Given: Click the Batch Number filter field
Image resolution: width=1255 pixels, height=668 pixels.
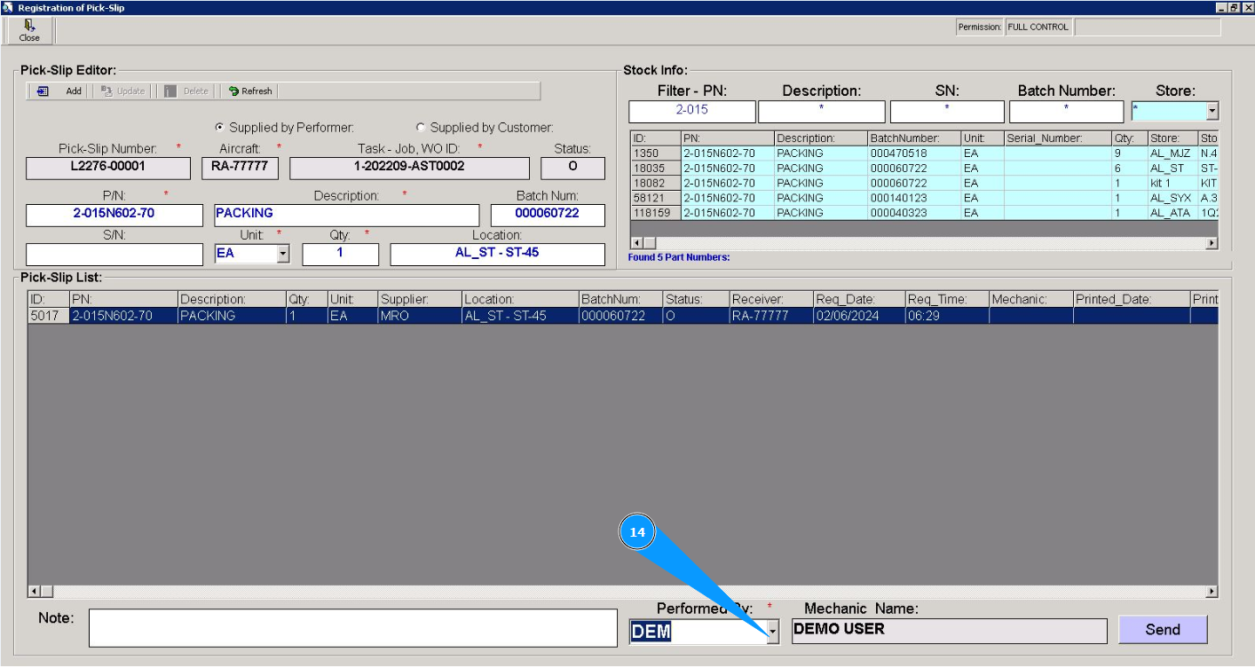Looking at the screenshot, I should [1067, 112].
